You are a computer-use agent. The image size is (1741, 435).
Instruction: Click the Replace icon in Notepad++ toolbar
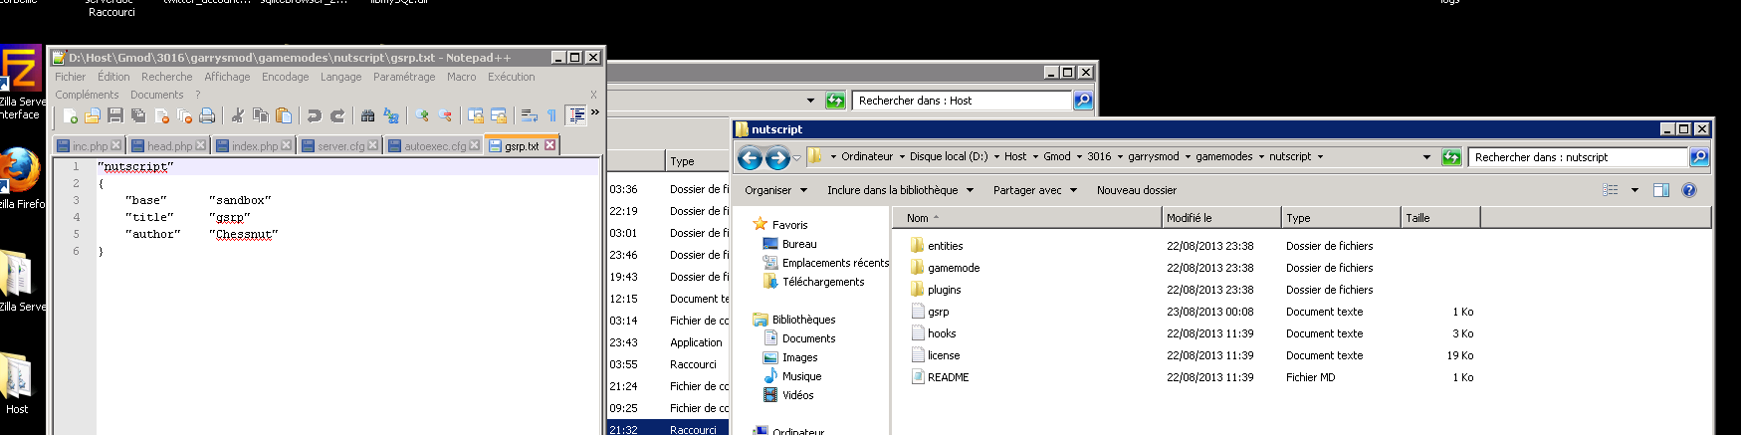pyautogui.click(x=390, y=116)
